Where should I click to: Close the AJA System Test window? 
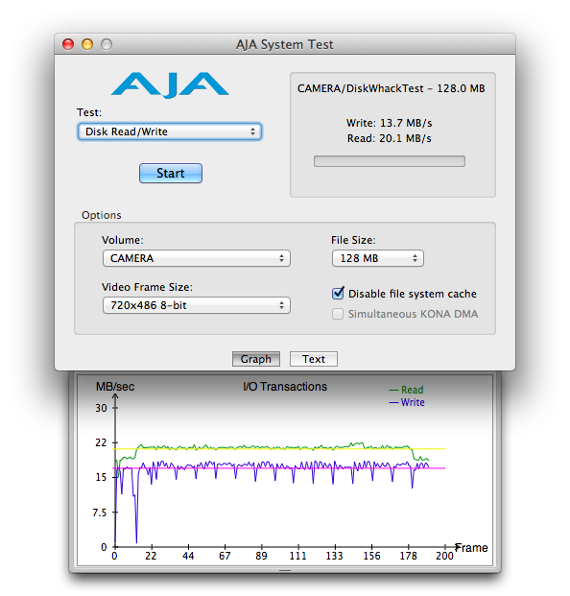(x=68, y=44)
